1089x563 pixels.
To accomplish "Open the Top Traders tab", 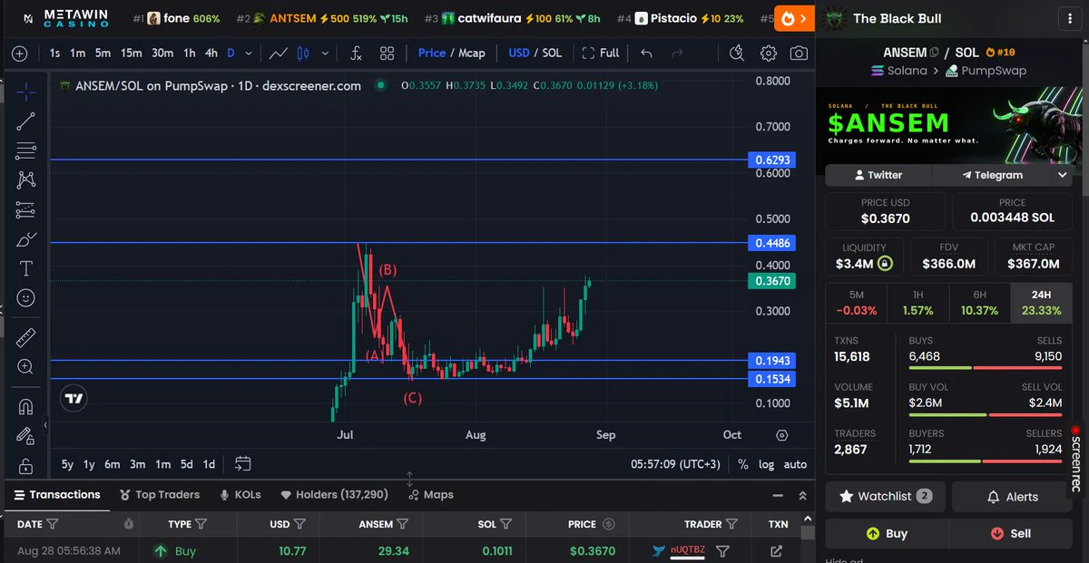I will coord(160,495).
